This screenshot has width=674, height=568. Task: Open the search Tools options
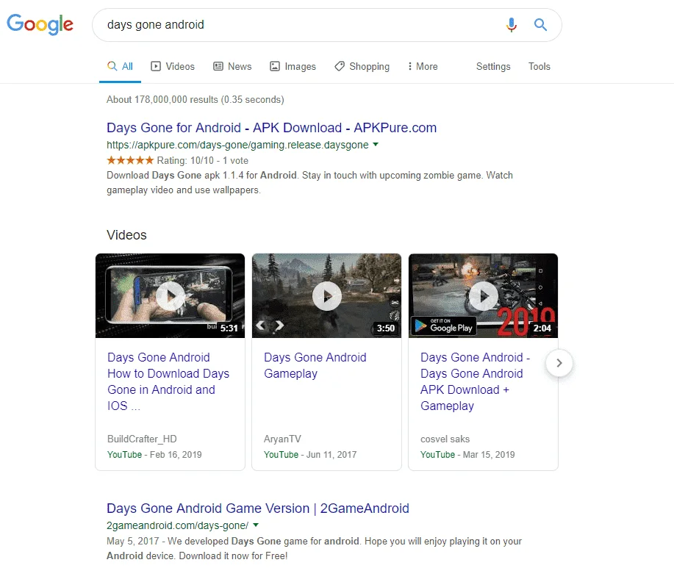click(539, 67)
